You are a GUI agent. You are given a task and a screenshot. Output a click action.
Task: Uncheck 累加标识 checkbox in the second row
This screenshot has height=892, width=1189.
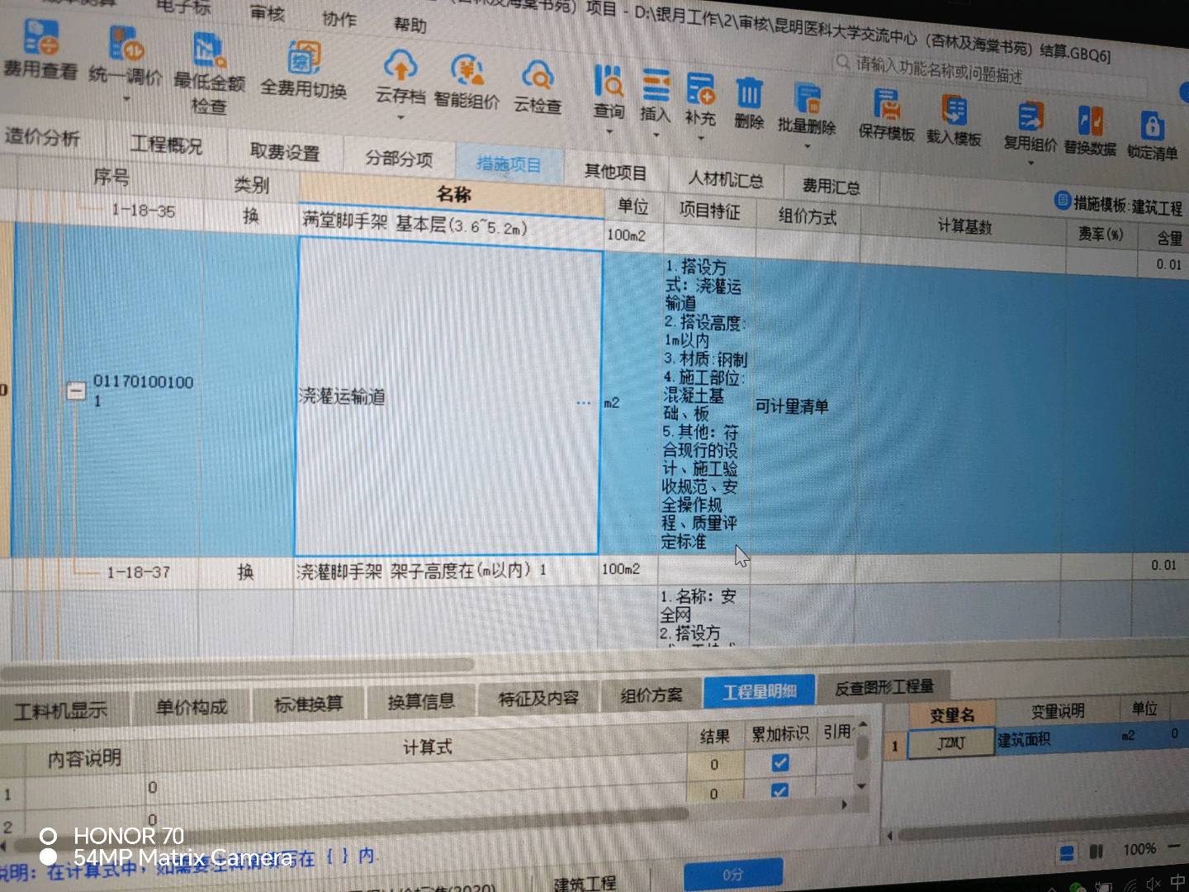point(779,791)
